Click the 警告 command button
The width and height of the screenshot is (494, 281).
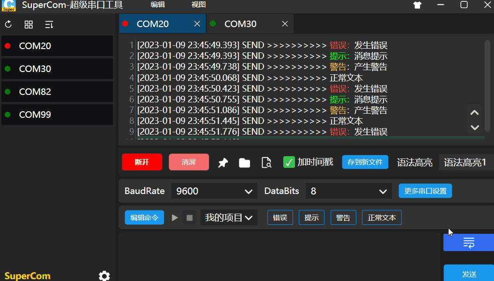tap(343, 217)
